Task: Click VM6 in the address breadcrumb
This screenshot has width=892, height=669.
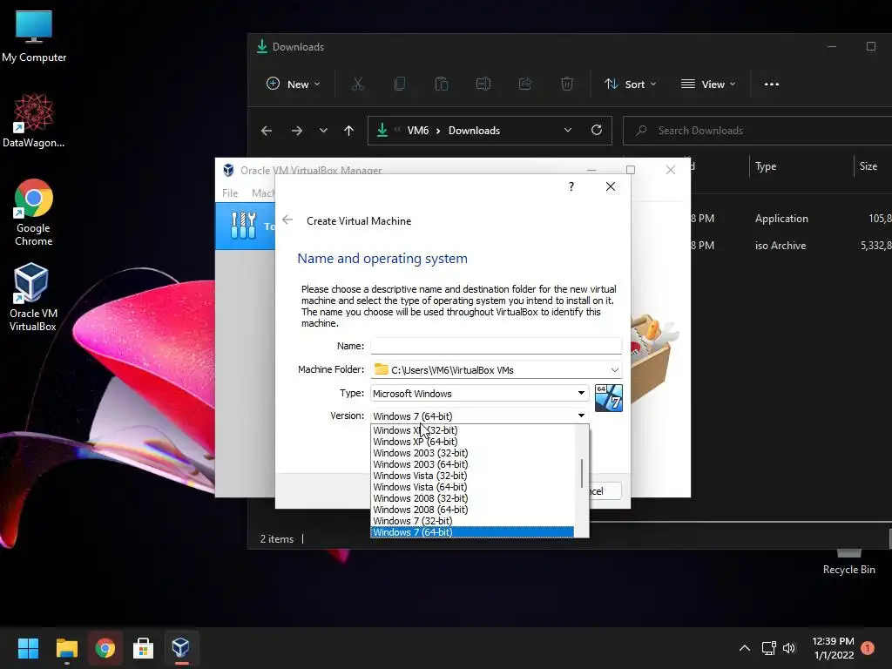Action: click(x=417, y=131)
